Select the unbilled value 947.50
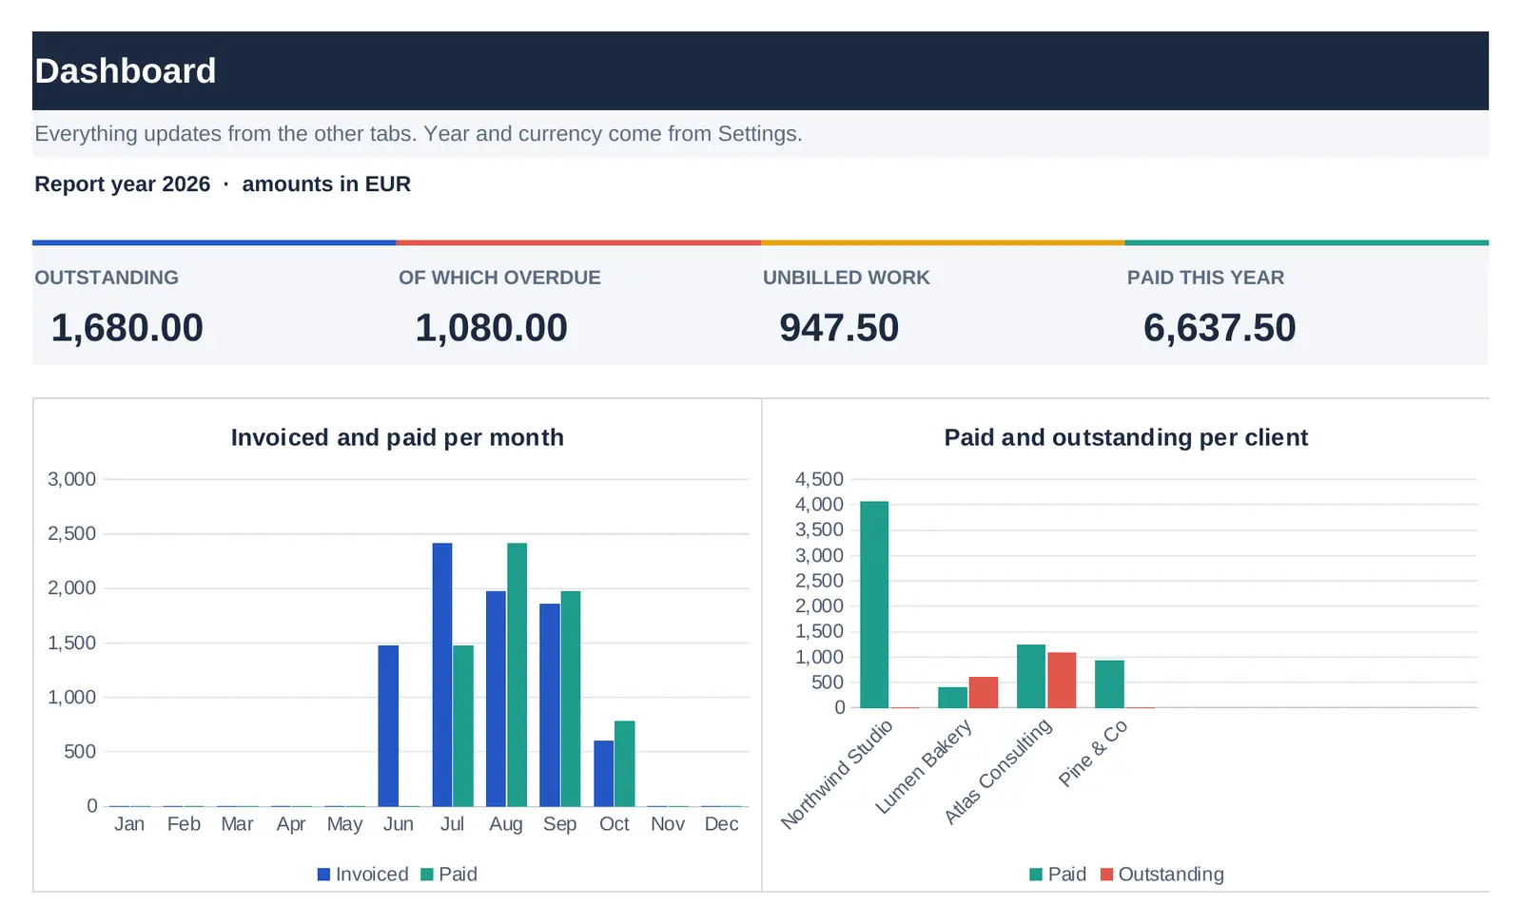1522x924 pixels. [x=839, y=328]
